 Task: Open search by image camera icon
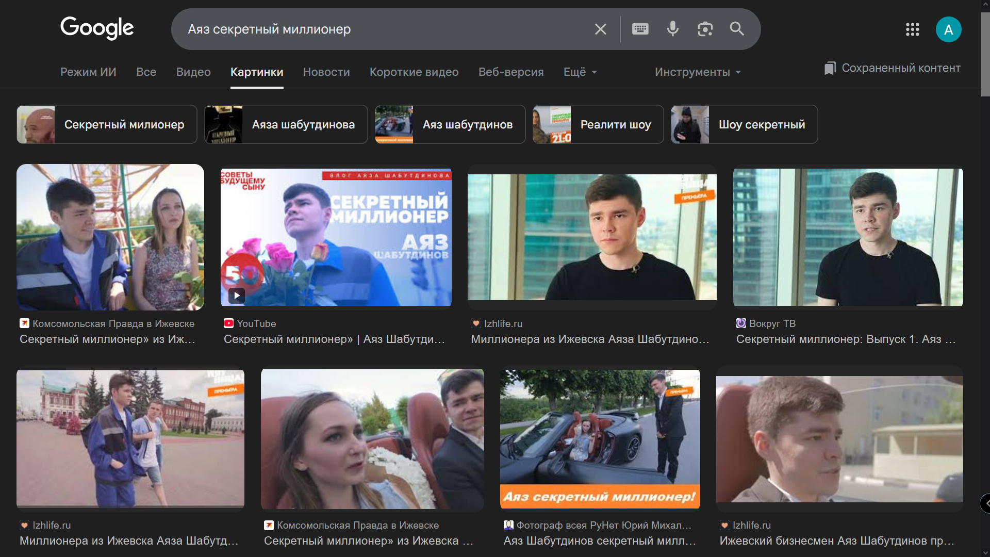705,29
